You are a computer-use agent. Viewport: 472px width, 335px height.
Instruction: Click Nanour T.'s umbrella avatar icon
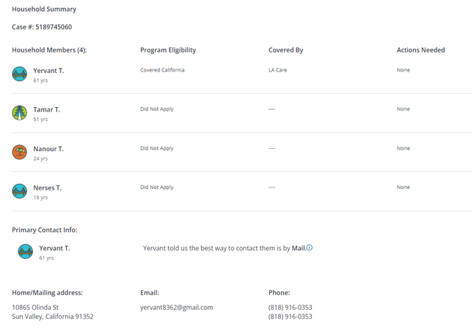[x=20, y=152]
